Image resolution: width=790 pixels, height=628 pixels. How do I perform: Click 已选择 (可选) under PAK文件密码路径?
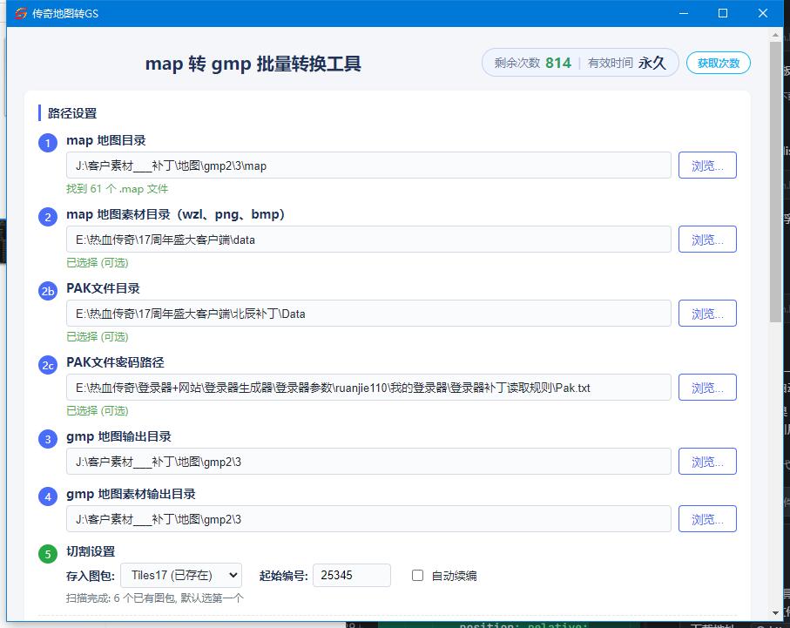point(98,411)
